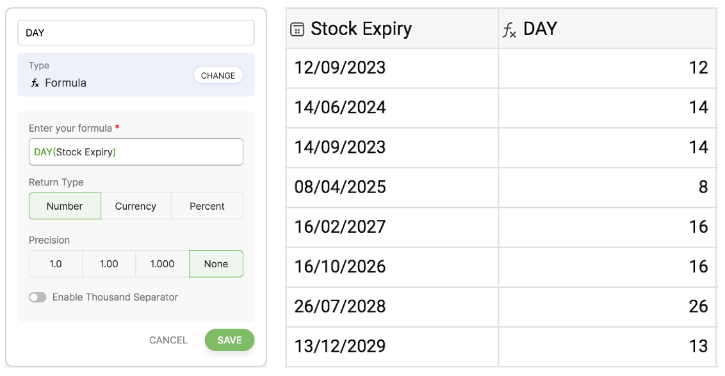Choose None precision option
The height and width of the screenshot is (376, 725).
point(216,263)
